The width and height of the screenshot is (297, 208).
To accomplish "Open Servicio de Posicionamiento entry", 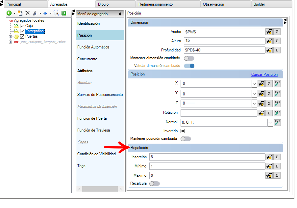I will 100,95.
